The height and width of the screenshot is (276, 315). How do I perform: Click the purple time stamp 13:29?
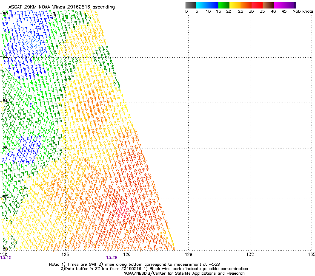pyautogui.click(x=112, y=258)
